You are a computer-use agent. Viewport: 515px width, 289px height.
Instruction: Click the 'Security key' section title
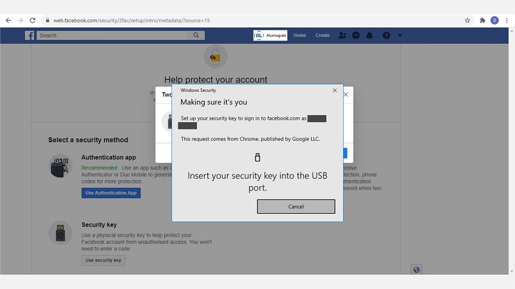coord(99,225)
